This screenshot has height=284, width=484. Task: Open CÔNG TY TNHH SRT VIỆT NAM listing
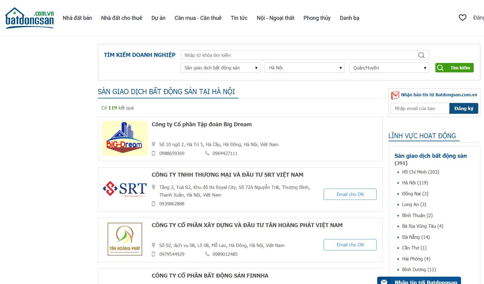point(228,175)
